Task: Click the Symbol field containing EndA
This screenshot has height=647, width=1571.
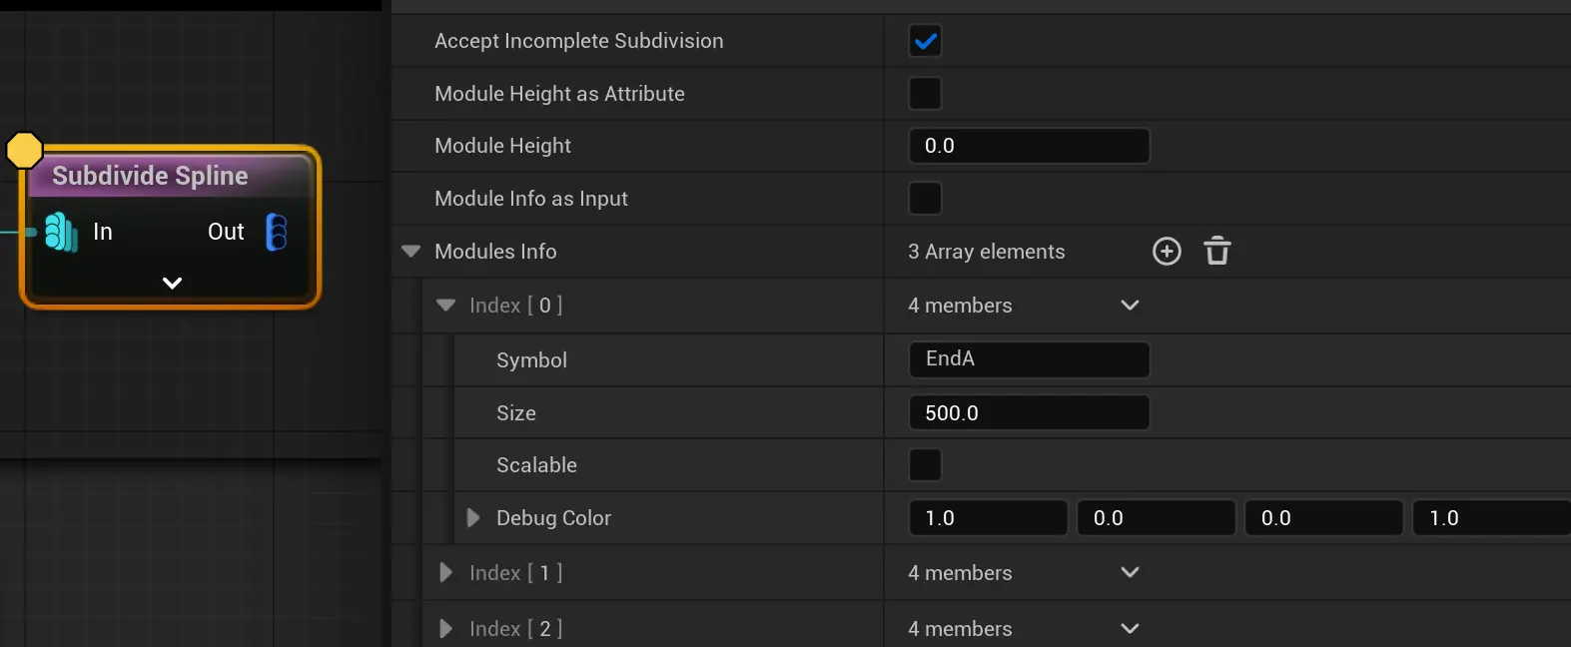Action: 1029,359
